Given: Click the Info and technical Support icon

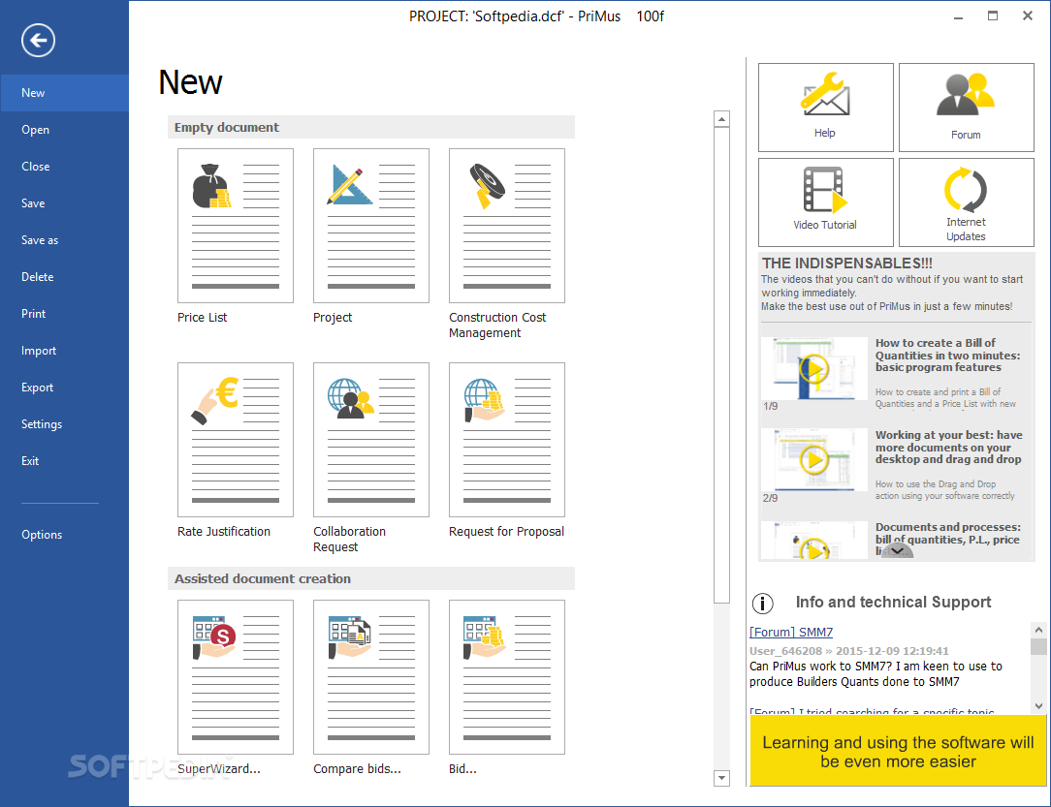Looking at the screenshot, I should pos(762,604).
